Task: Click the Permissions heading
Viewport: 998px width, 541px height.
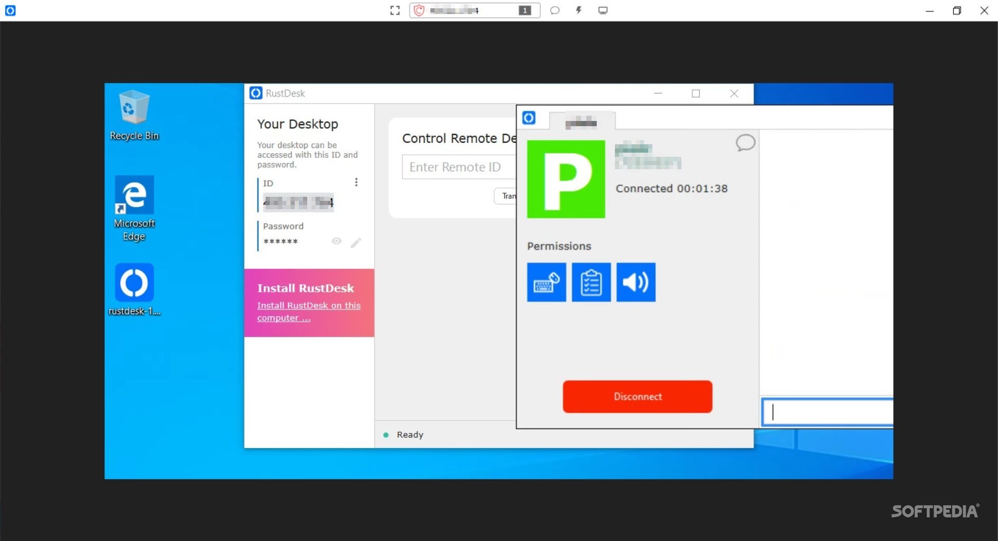Action: [x=559, y=246]
